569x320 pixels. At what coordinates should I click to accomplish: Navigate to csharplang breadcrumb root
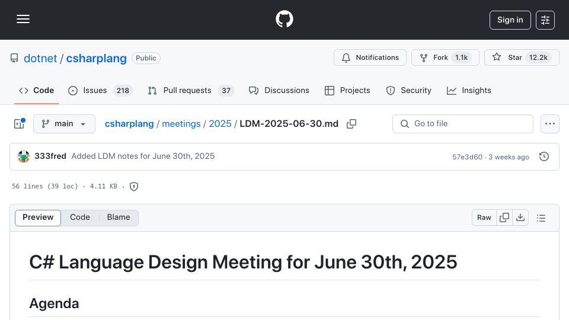coord(129,124)
